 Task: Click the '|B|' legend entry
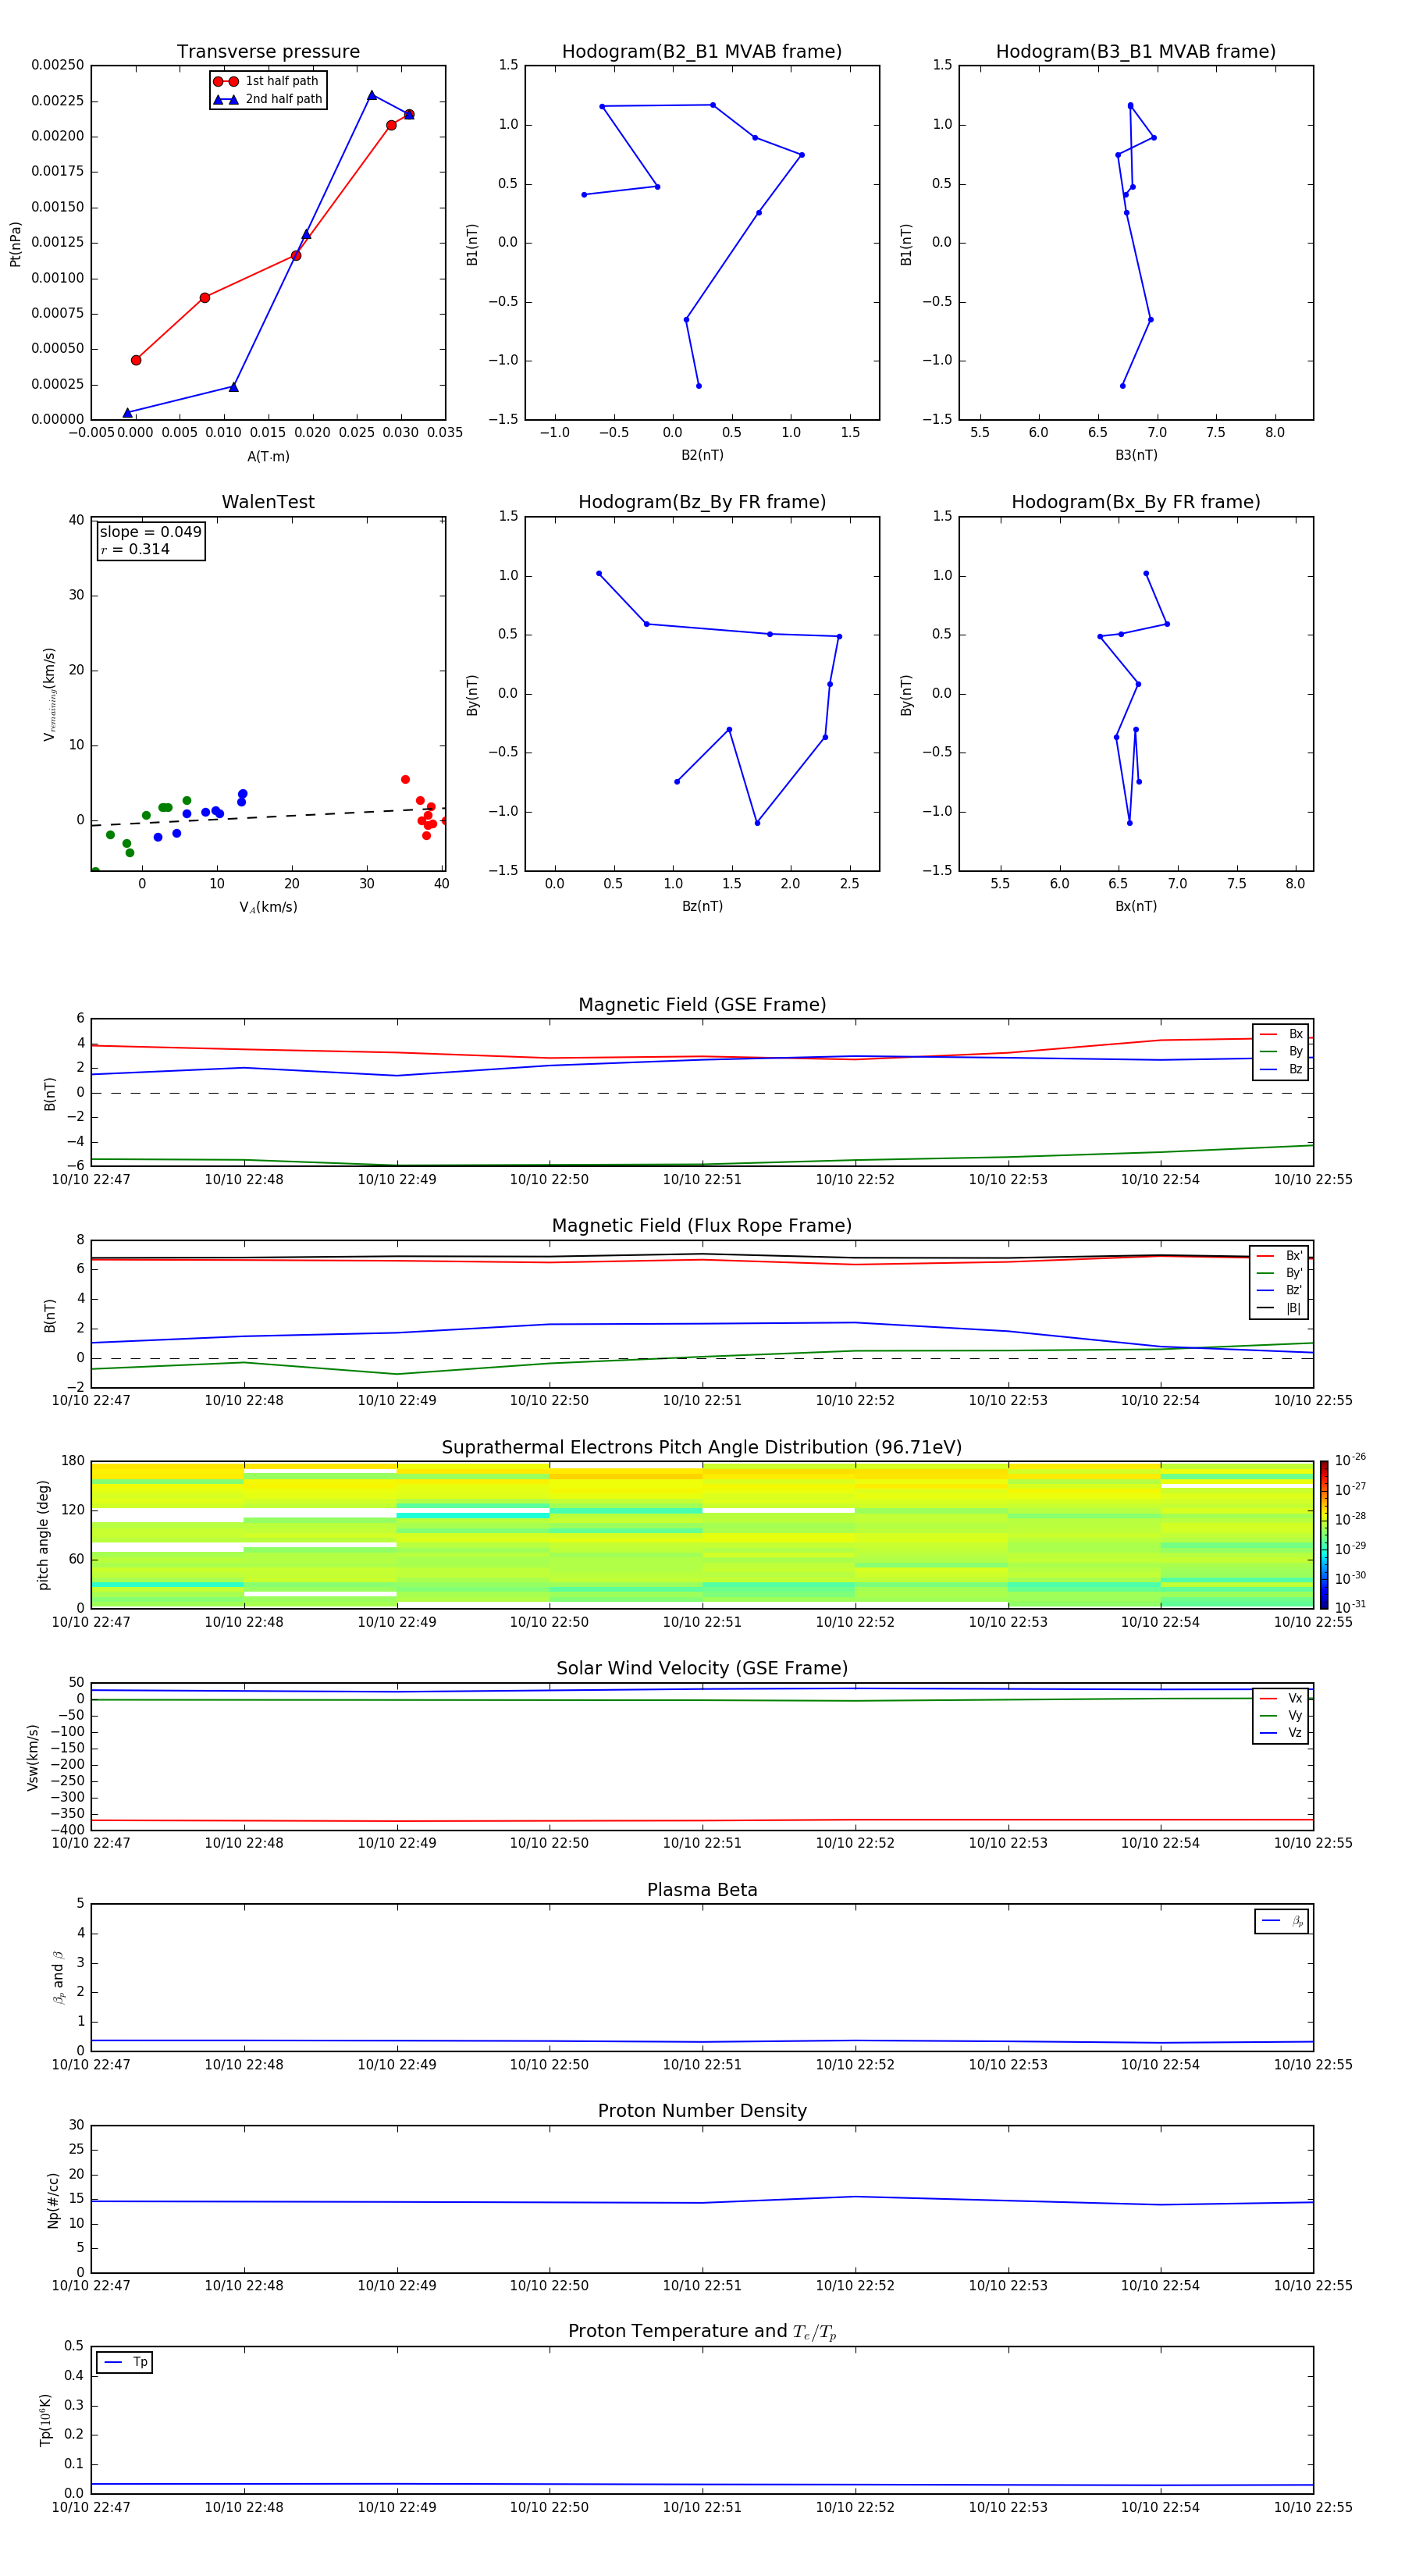(1280, 1308)
